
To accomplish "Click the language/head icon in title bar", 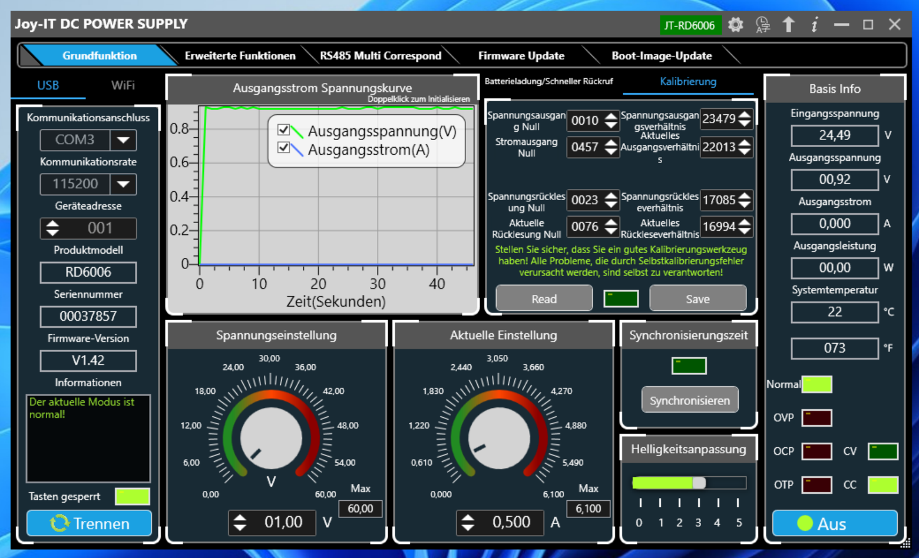I will [x=763, y=25].
